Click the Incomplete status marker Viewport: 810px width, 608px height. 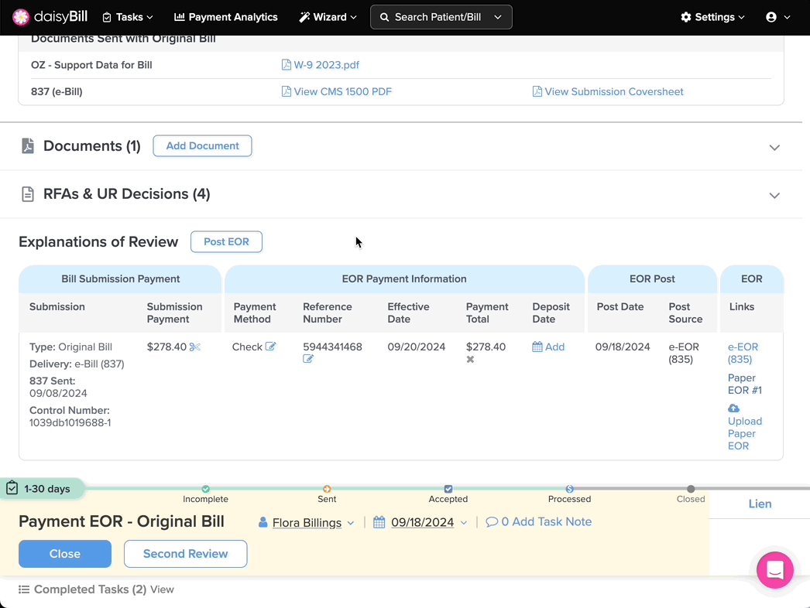206,489
